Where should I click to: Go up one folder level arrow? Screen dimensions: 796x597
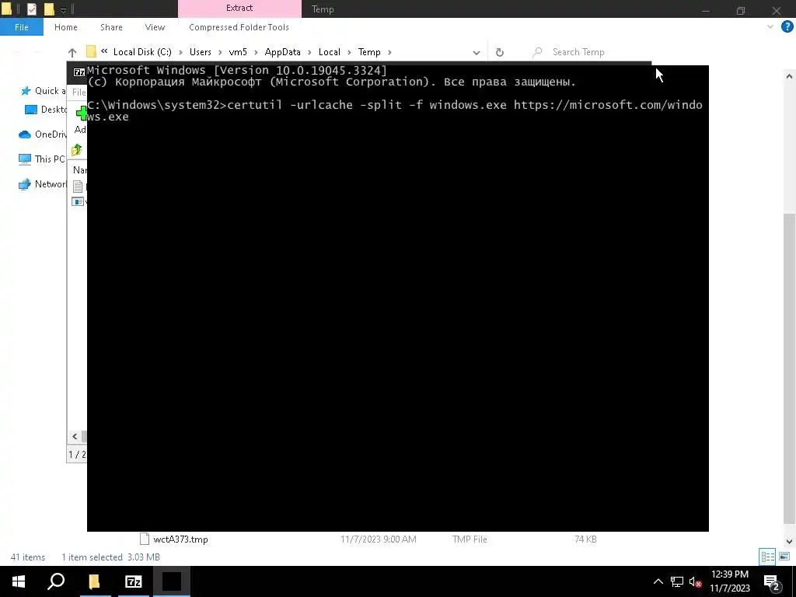pyautogui.click(x=72, y=52)
